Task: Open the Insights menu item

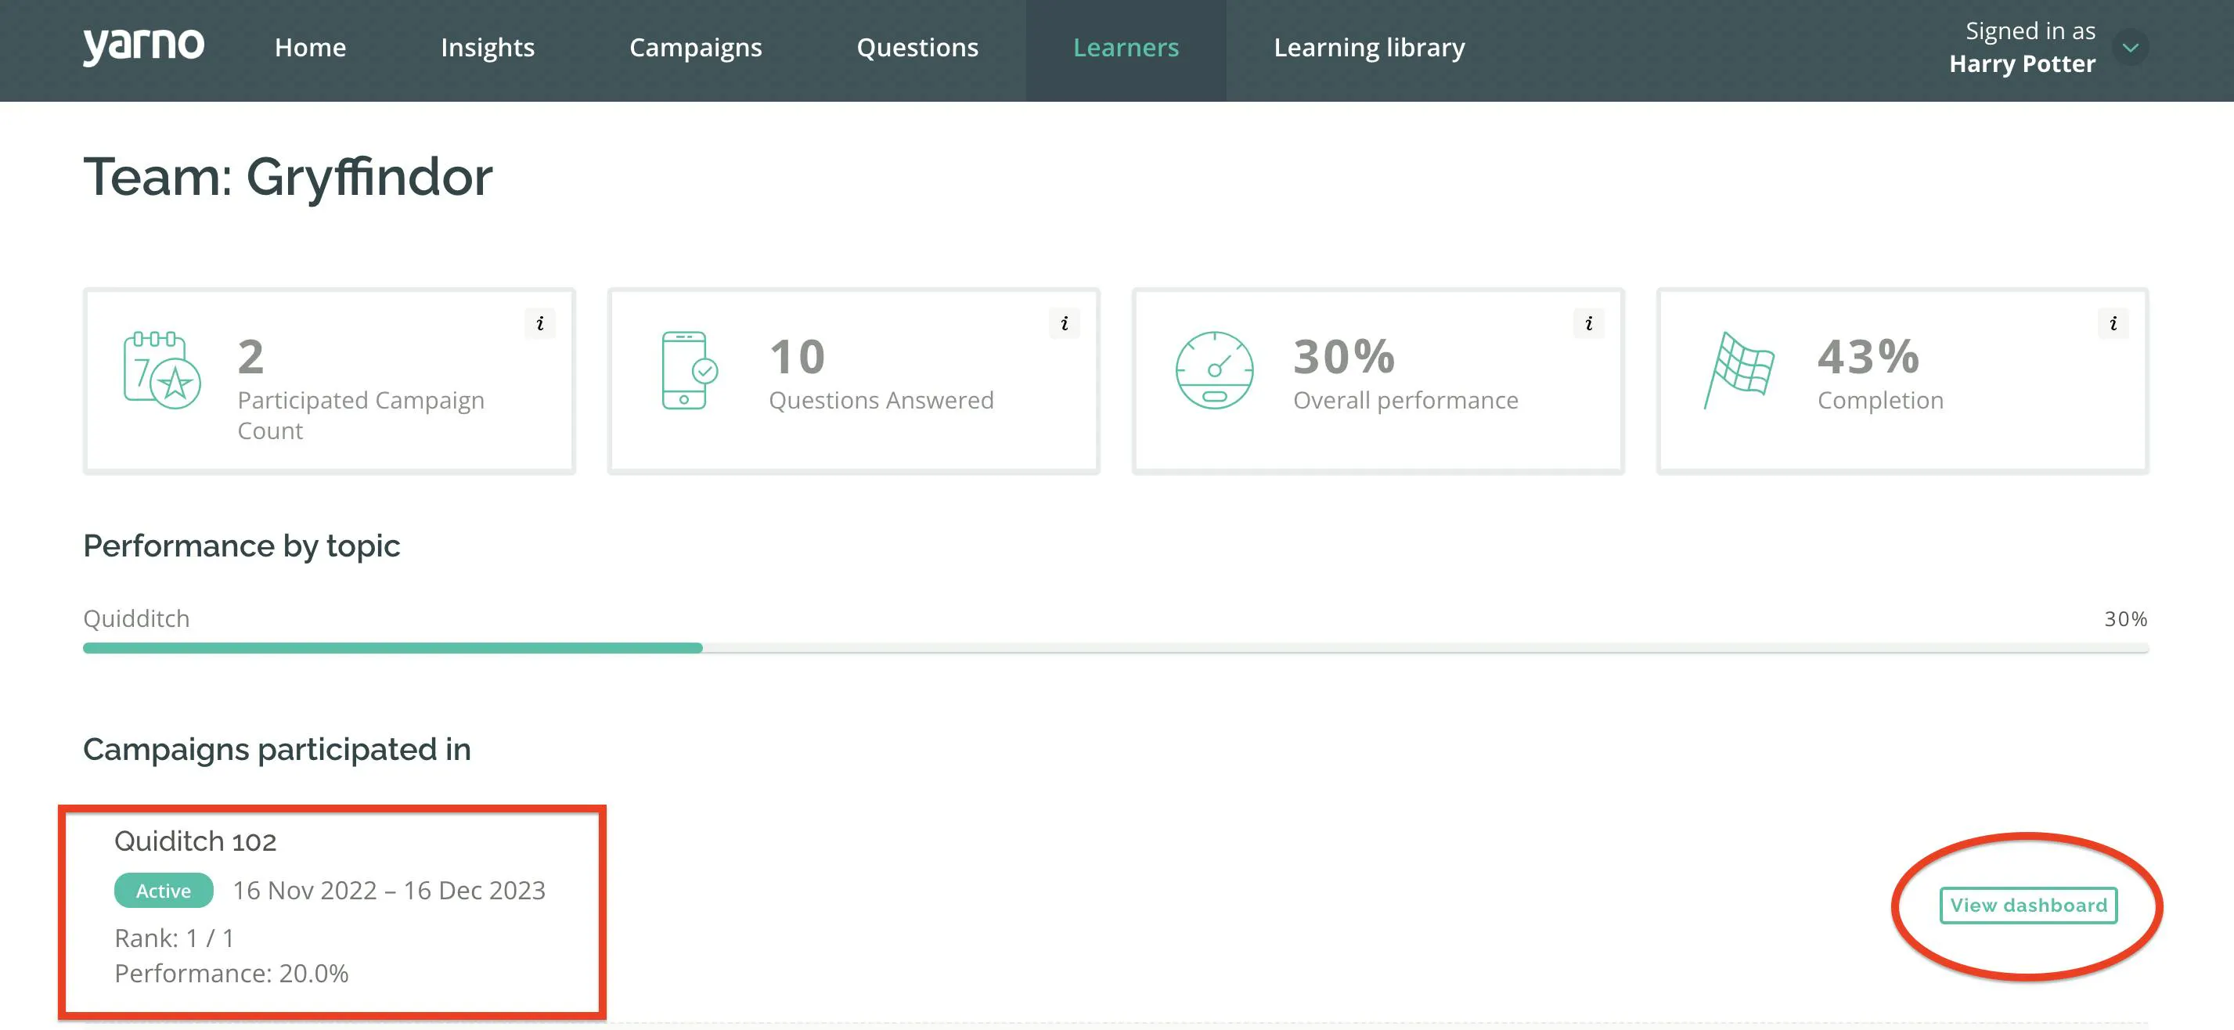Action: point(488,48)
